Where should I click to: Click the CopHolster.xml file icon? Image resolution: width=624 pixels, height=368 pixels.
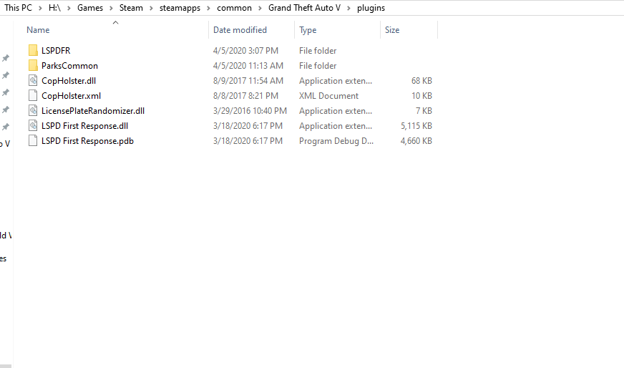[33, 96]
